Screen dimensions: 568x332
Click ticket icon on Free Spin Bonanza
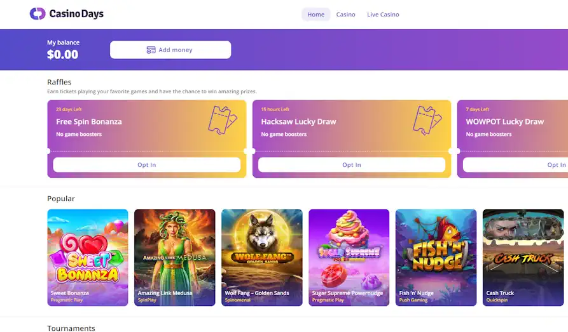click(222, 120)
